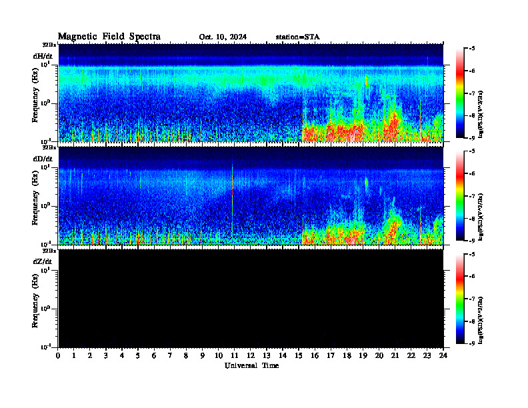Screen dimensions: 528x408
Task: Click hour 12 on the time axis
Action: (x=251, y=356)
